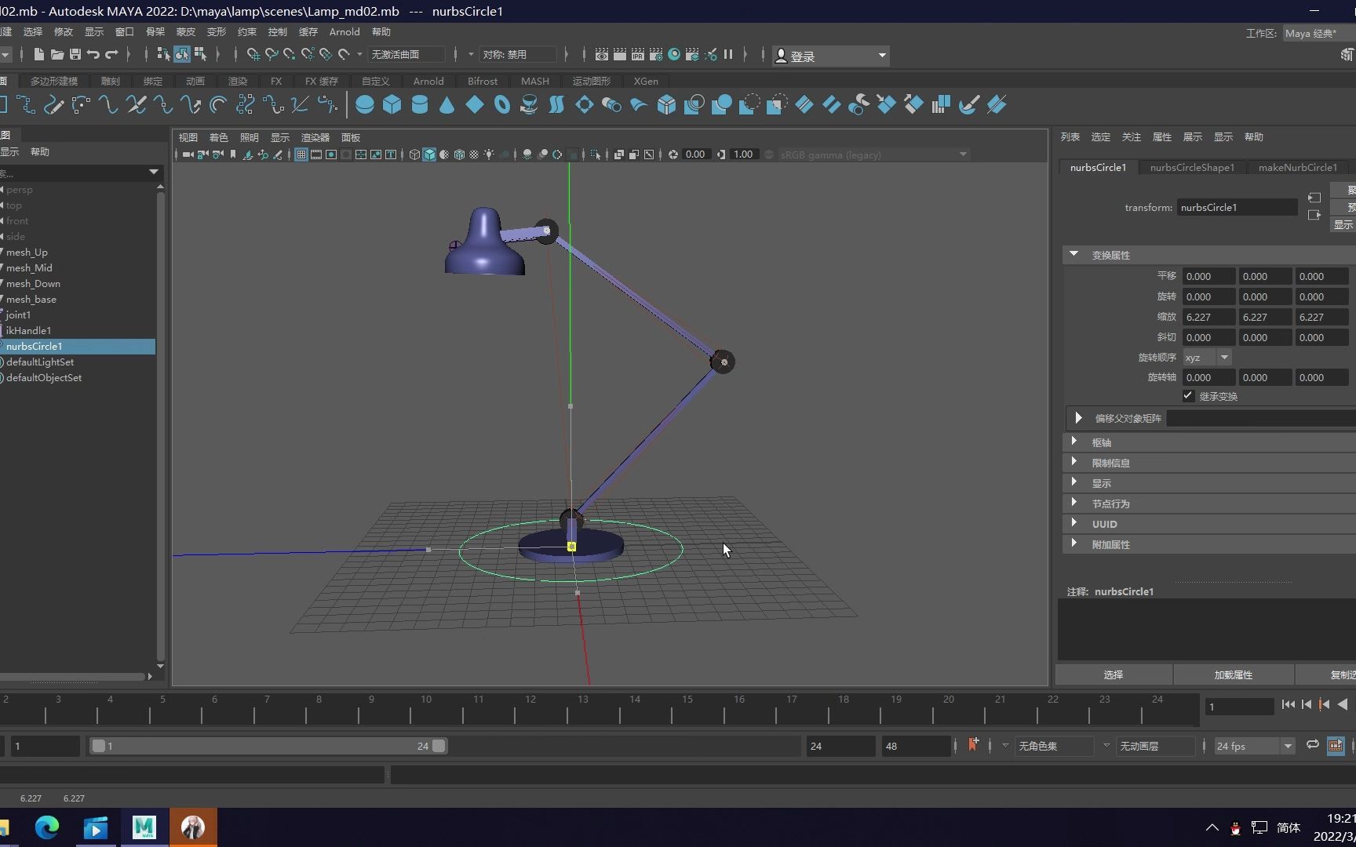Select the pencil curve tool
Viewport: 1356px width, 847px height.
click(53, 105)
